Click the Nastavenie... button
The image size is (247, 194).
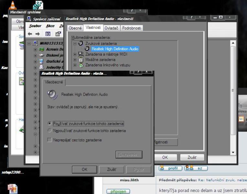[x=129, y=155]
